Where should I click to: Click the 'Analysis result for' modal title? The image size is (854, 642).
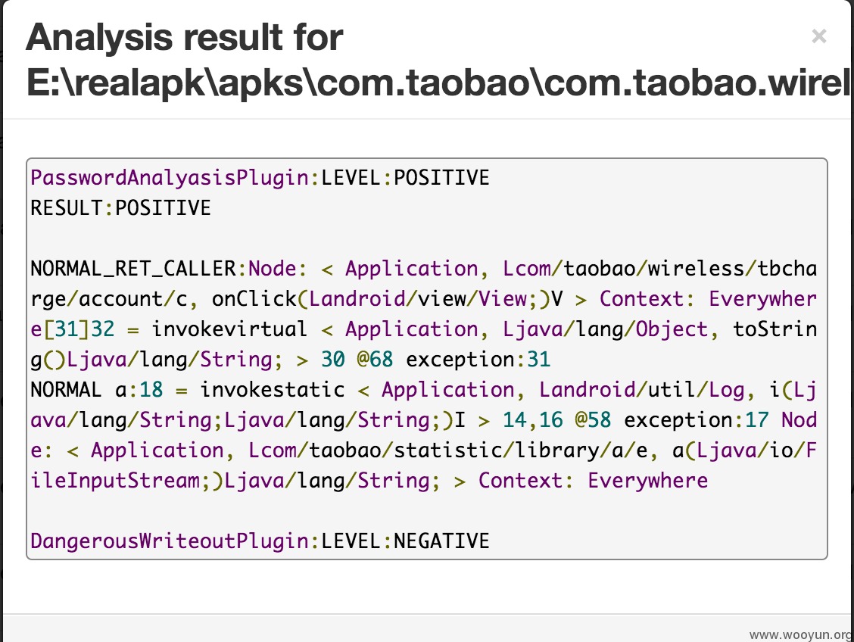[185, 38]
